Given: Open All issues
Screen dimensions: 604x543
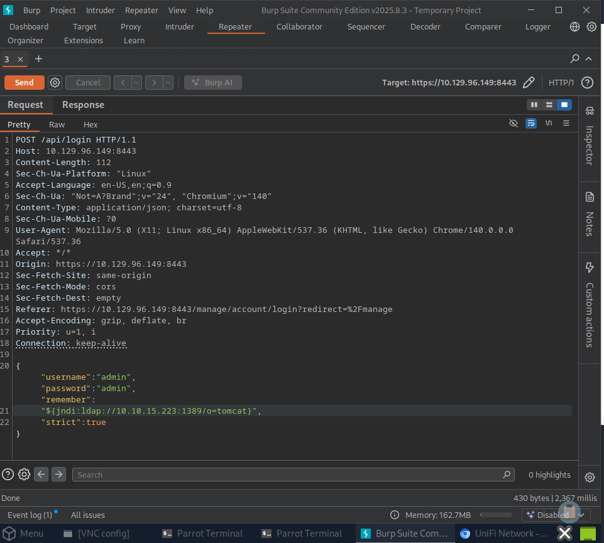Looking at the screenshot, I should click(x=87, y=515).
